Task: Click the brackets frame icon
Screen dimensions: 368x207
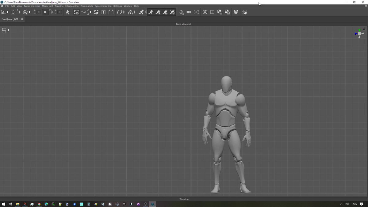Action: [111, 12]
